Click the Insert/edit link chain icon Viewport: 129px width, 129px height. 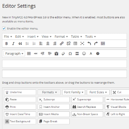click(x=62, y=43)
